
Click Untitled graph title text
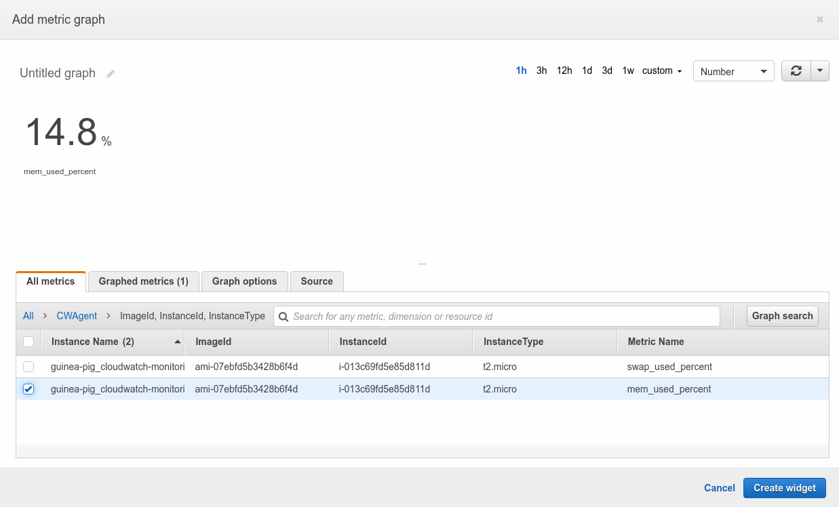click(58, 73)
